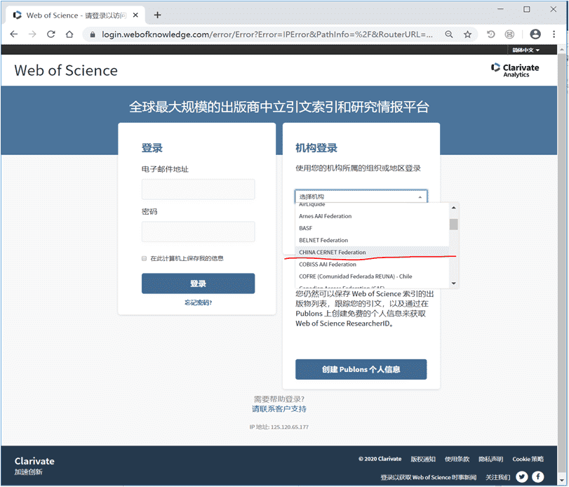Select CHINA CERNET Federation from the list
The height and width of the screenshot is (487, 569).
pos(333,252)
